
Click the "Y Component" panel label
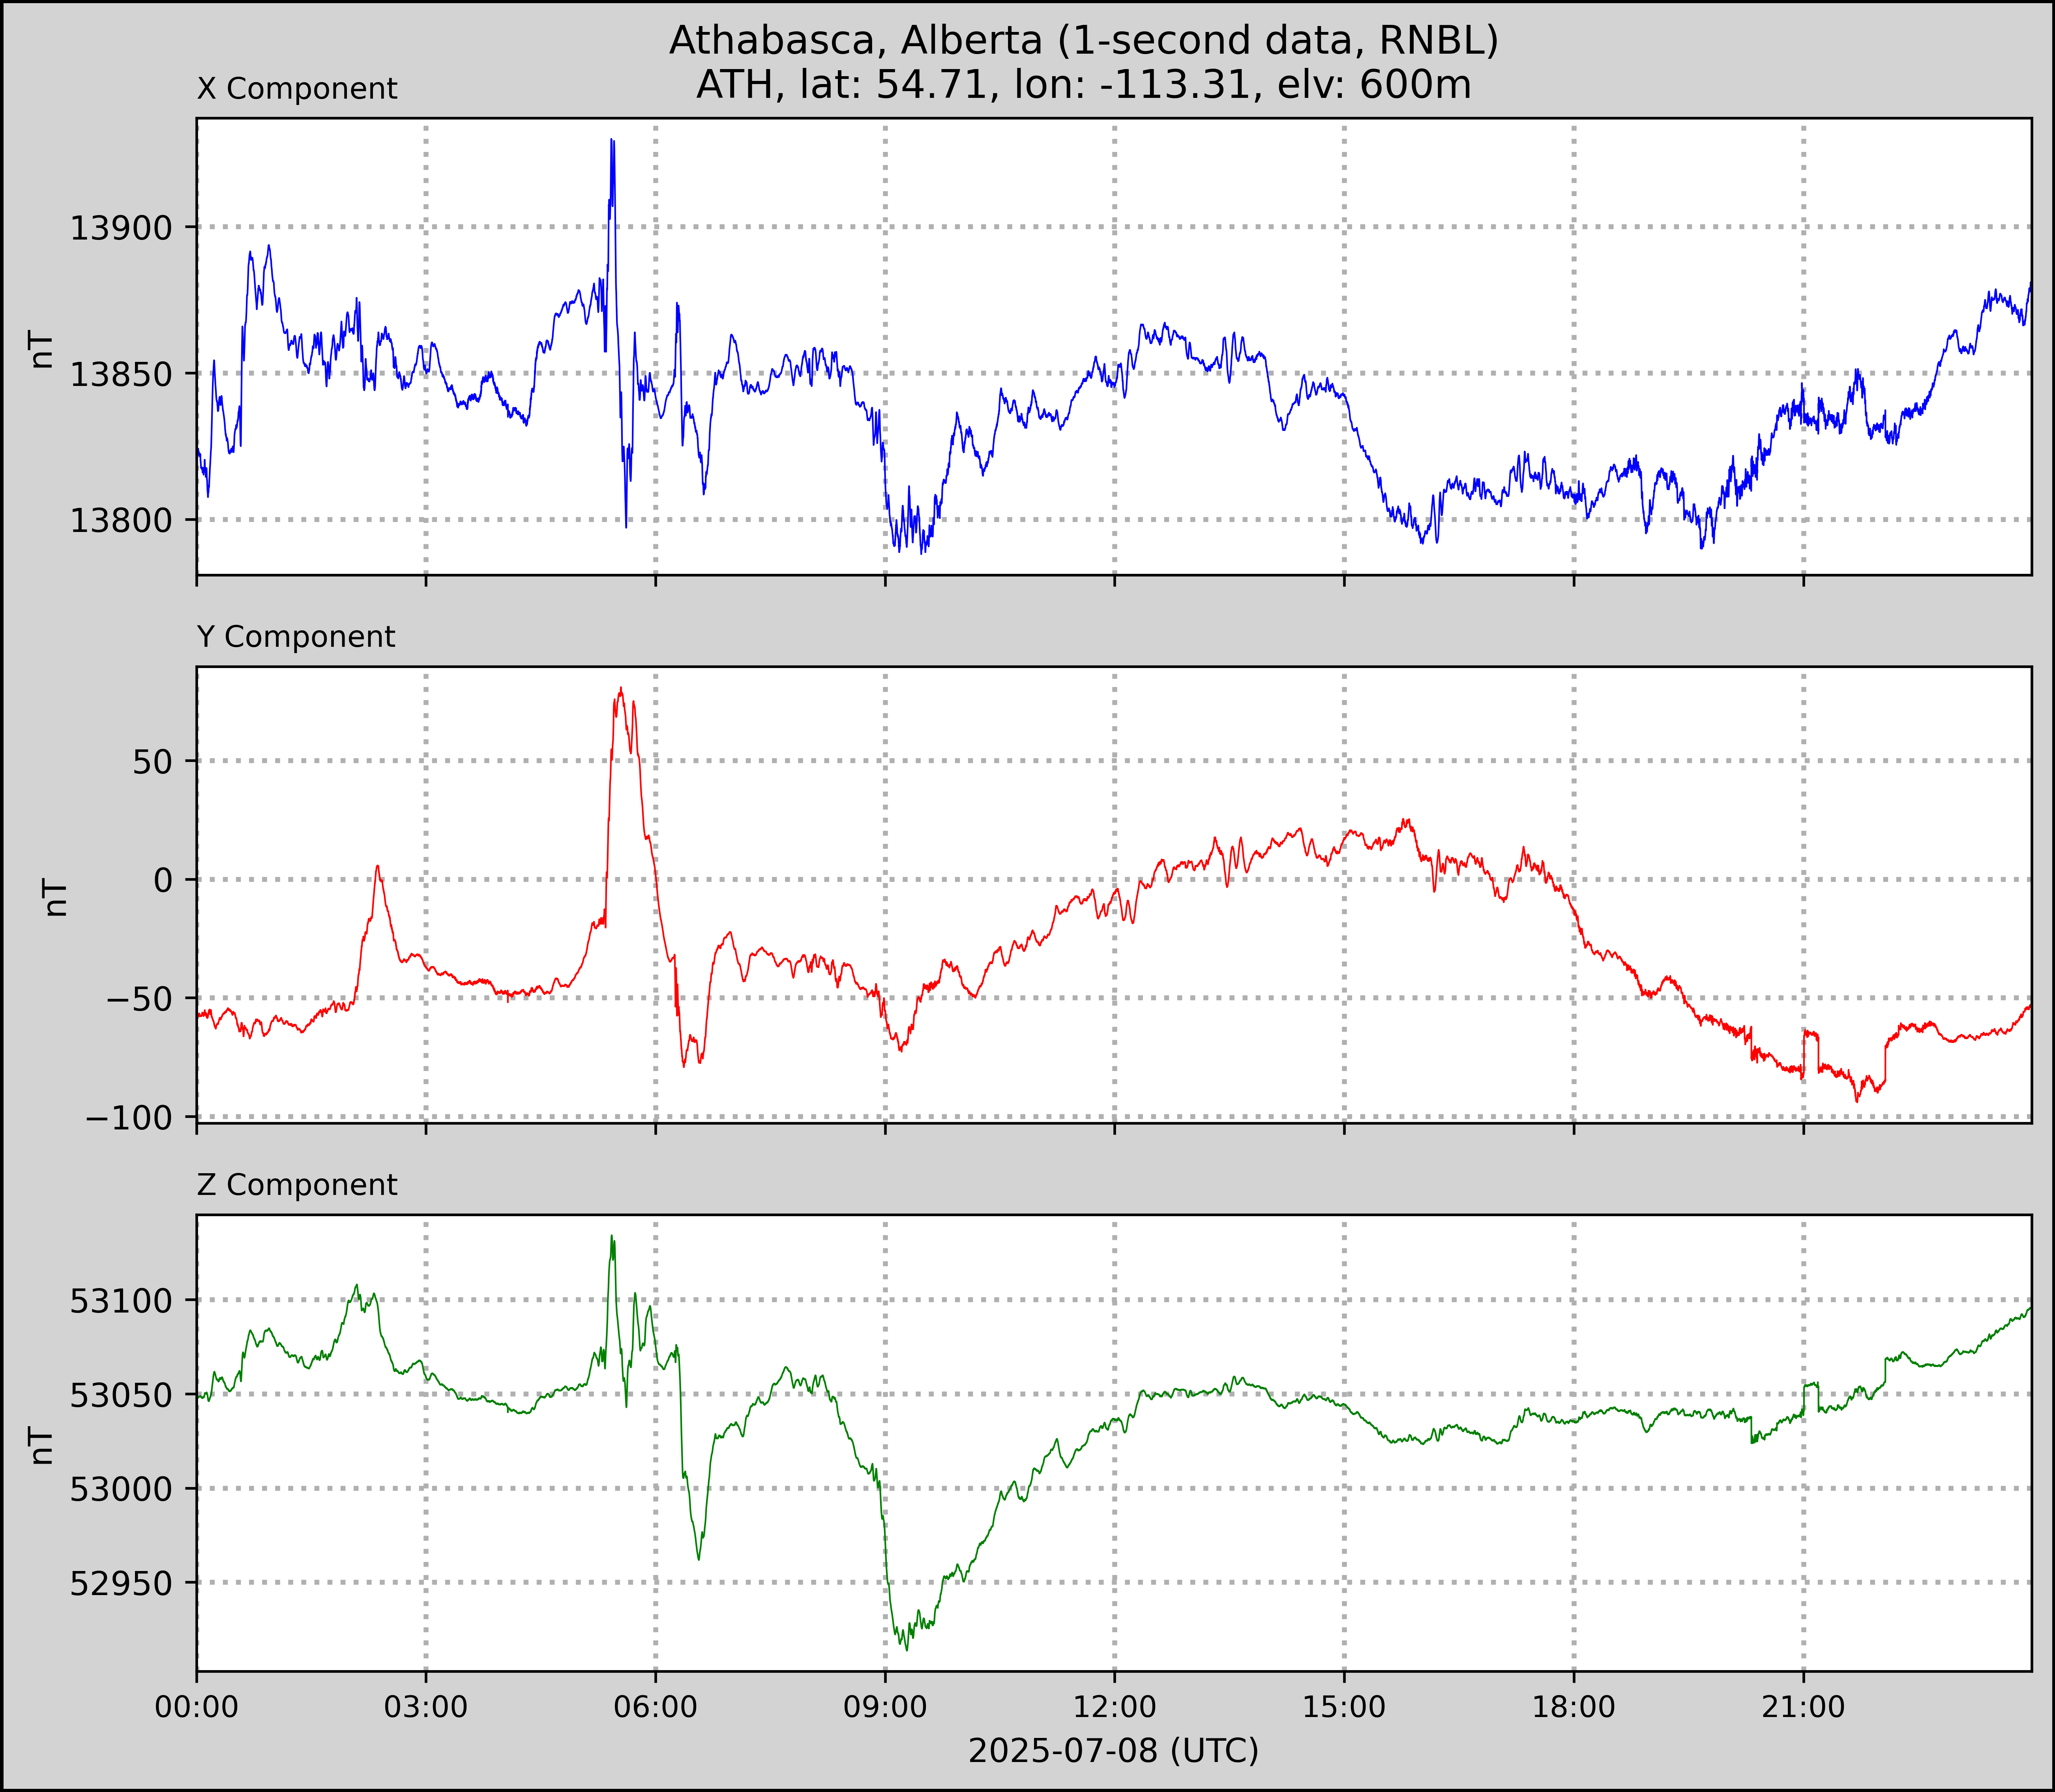click(x=296, y=637)
